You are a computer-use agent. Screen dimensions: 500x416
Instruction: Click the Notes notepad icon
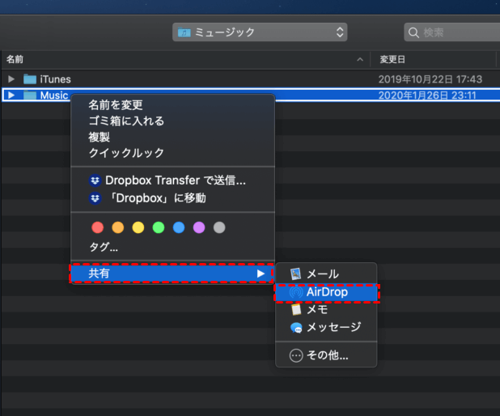(296, 309)
